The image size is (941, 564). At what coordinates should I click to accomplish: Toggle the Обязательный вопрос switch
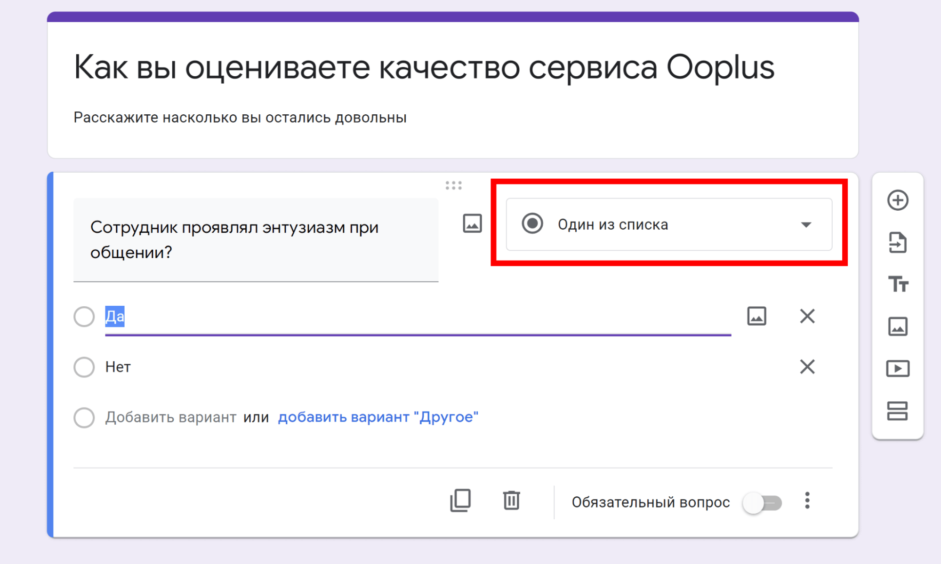pos(768,501)
